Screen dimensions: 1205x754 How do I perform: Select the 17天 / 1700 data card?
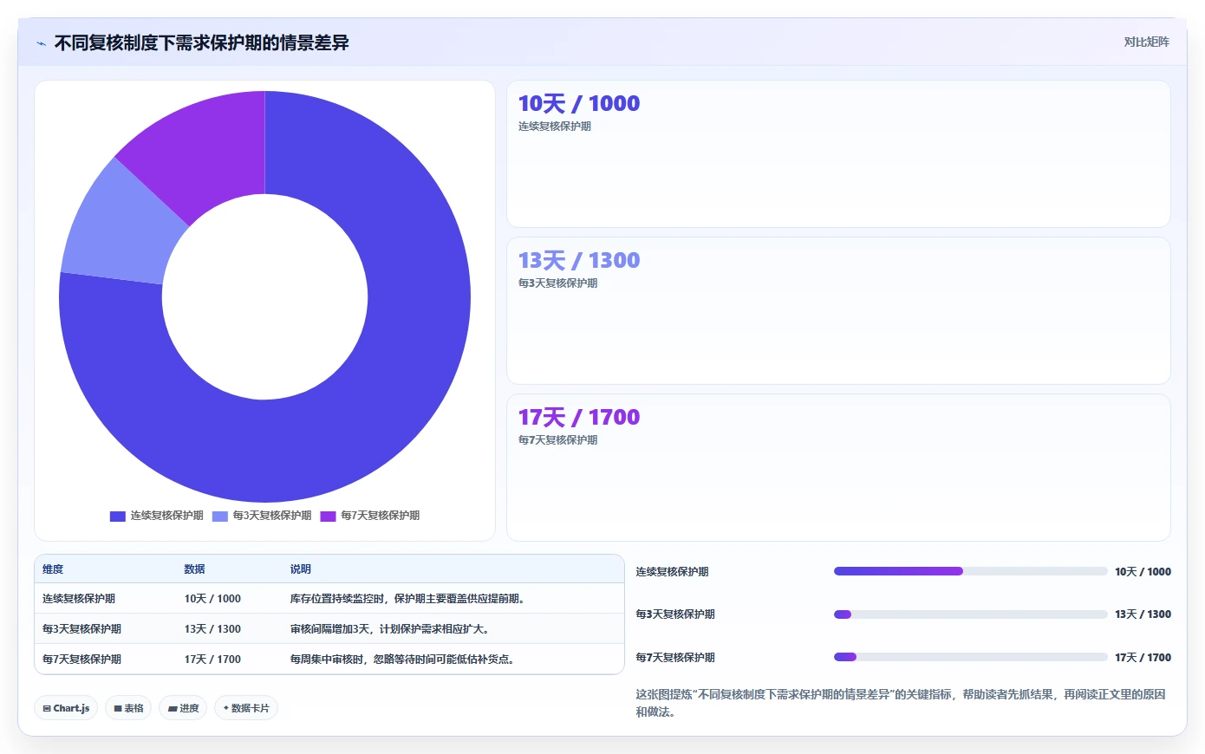tap(838, 468)
